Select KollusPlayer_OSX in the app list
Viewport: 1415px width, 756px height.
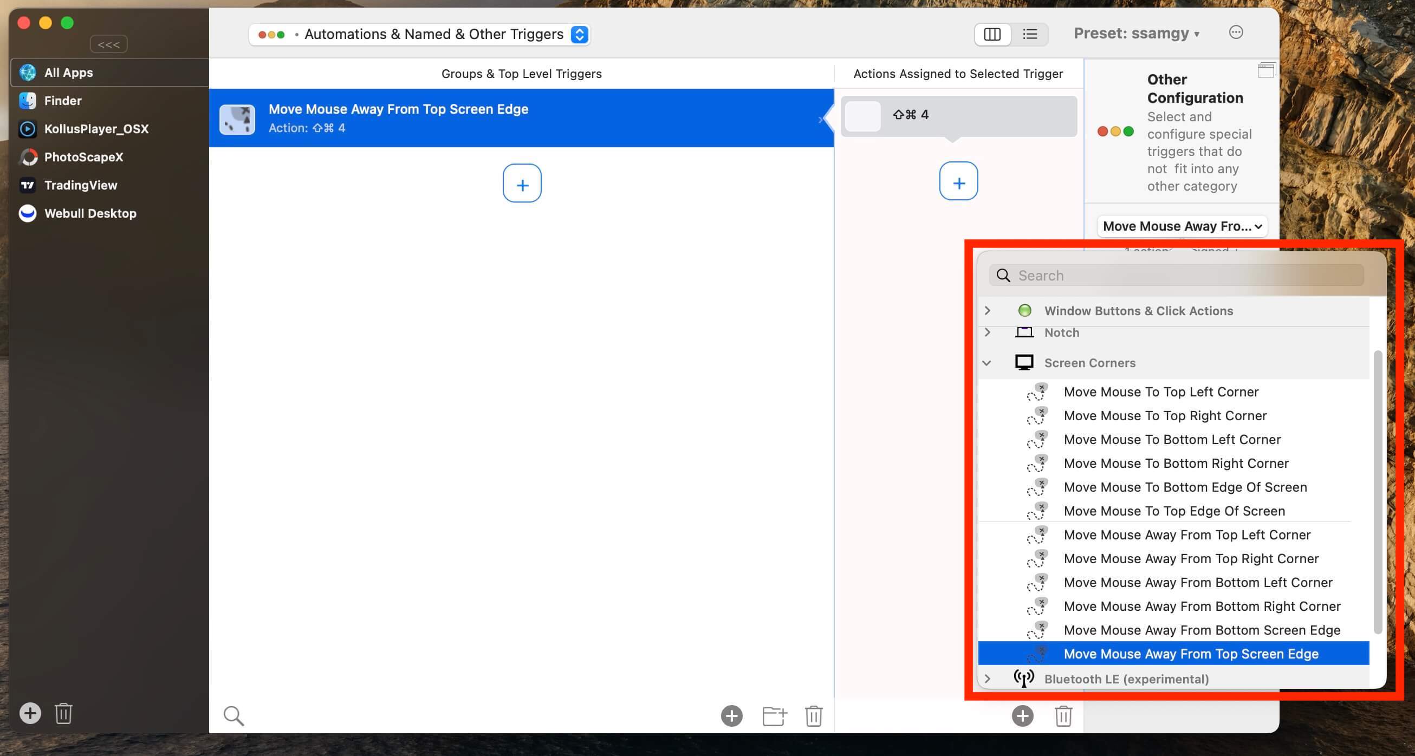pos(110,128)
